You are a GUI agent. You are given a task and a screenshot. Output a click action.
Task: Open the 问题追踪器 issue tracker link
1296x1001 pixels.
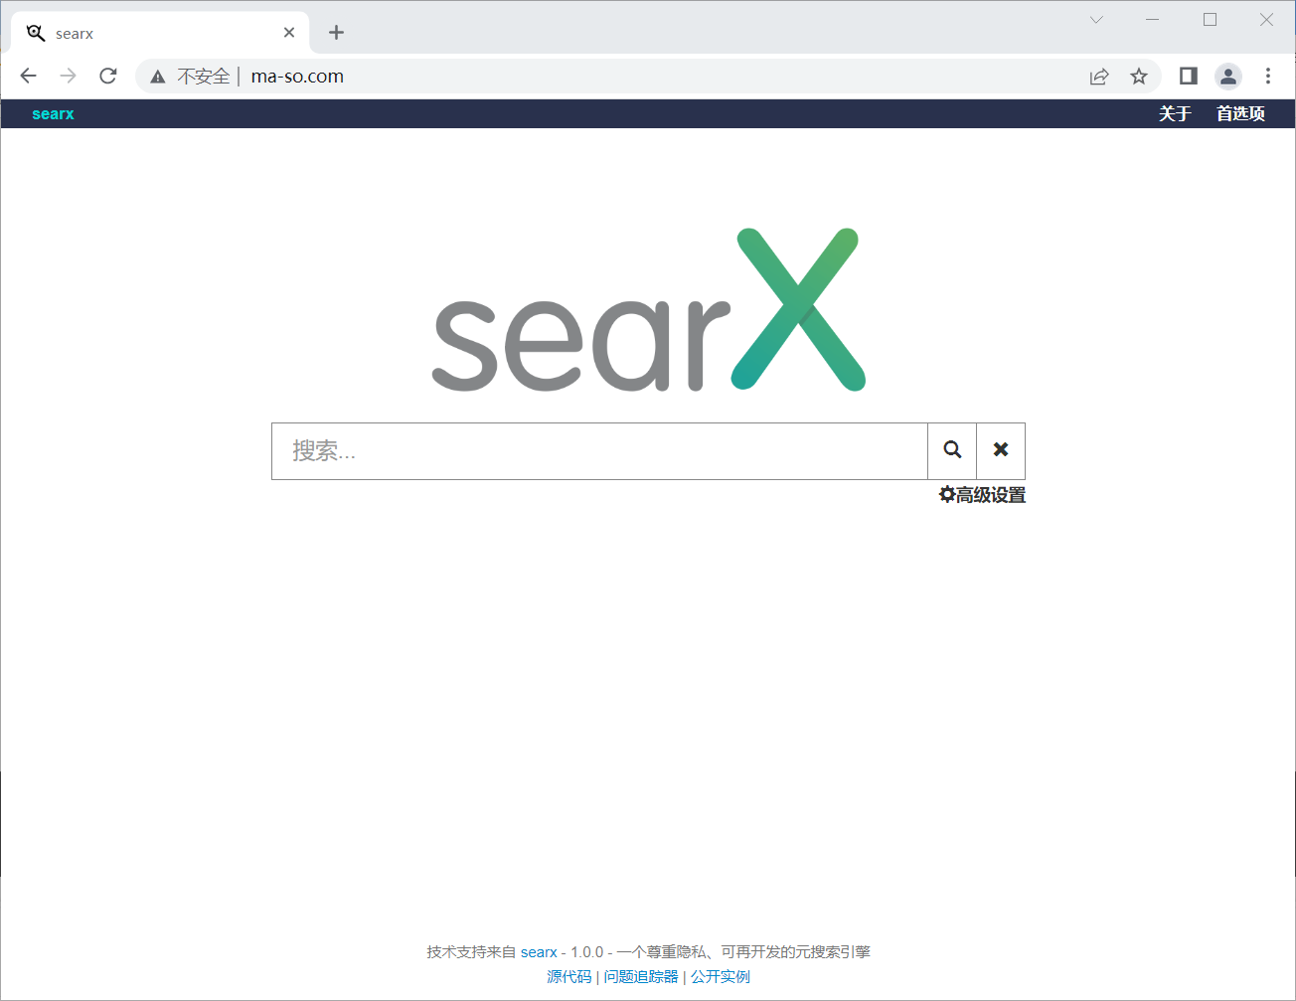[641, 977]
